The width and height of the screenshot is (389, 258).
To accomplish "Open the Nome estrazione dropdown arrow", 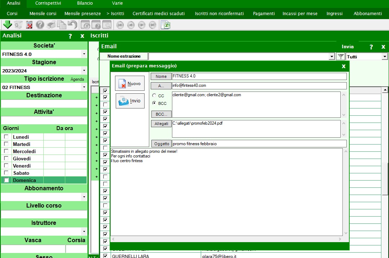I will coord(332,57).
